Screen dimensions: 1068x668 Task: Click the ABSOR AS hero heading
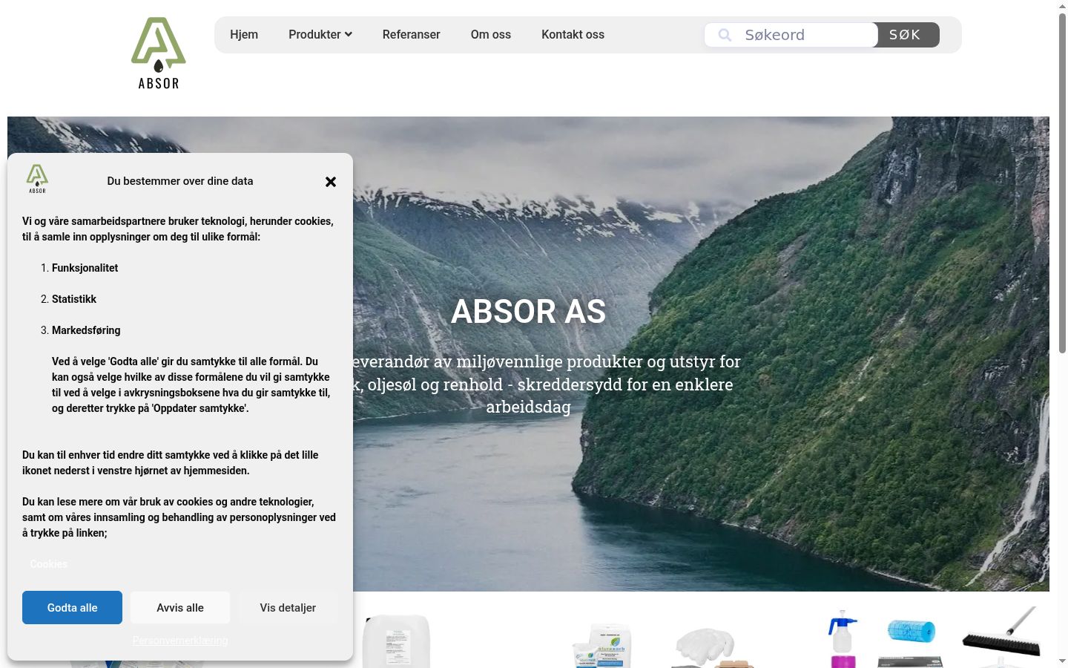click(529, 312)
